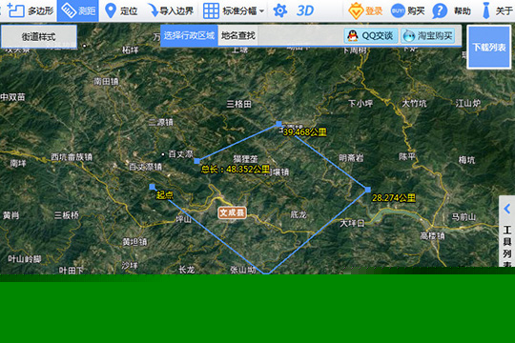This screenshot has height=343, width=515.
Task: Click the 起点 start point marker
Action: 152,187
